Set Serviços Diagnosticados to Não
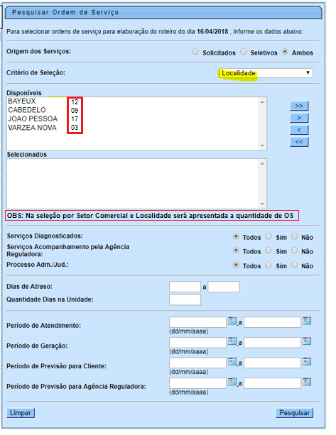336x435 pixels. tap(294, 236)
